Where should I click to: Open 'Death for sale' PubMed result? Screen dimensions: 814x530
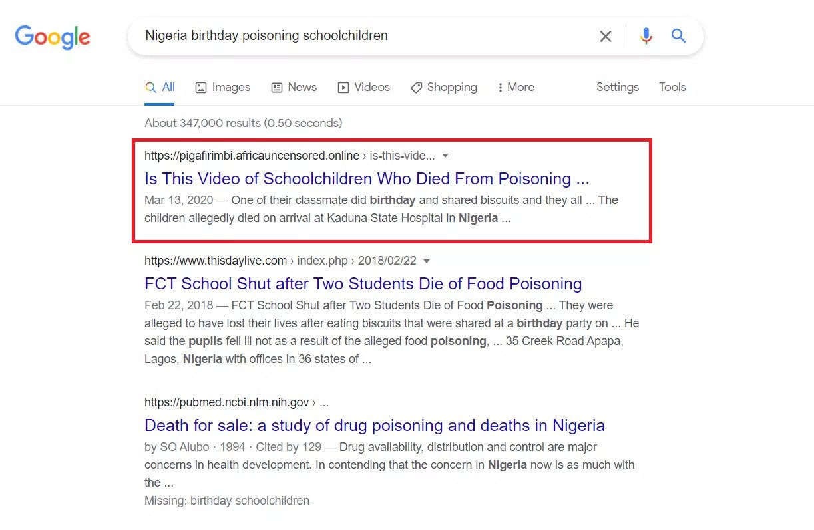pos(374,425)
